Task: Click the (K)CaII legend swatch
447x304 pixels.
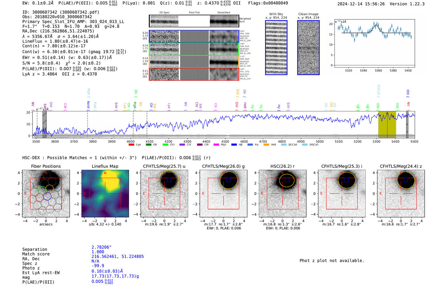Action: [x=284, y=145]
